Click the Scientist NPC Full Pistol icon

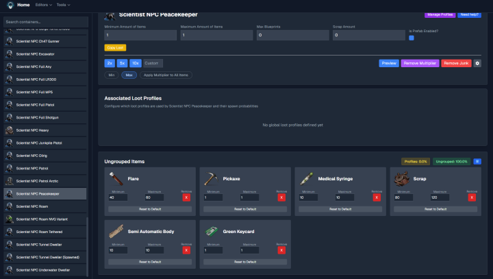pos(10,105)
